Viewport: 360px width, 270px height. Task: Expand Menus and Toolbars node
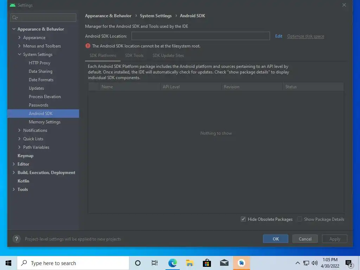tap(19, 46)
